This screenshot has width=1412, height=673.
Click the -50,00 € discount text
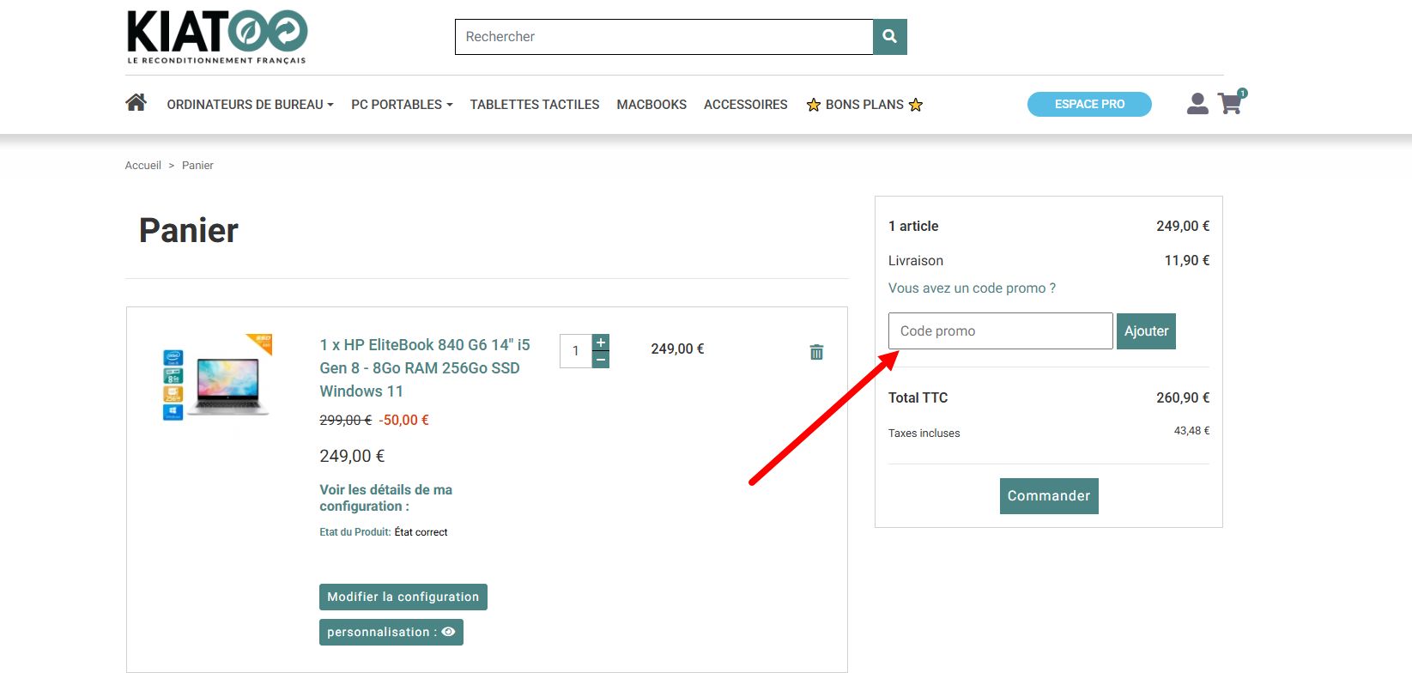(x=403, y=420)
